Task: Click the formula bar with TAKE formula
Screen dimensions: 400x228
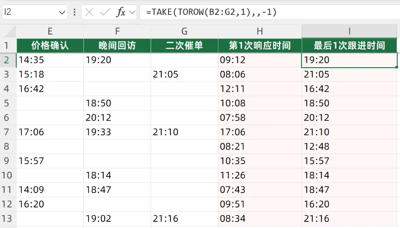Action: pos(269,12)
